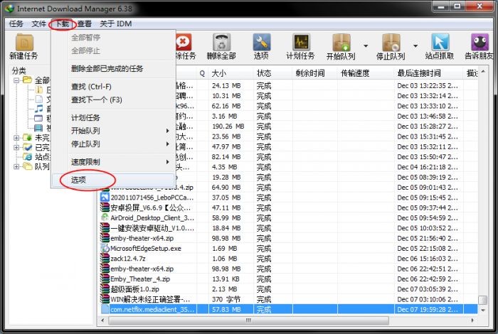498x334 pixels.
Task: Click the 全部 folder icon in tree
Action: [27, 80]
